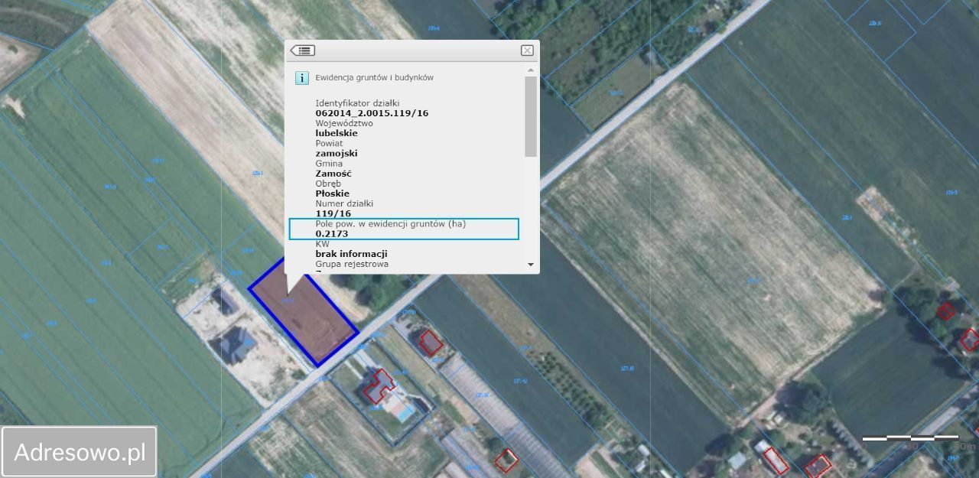This screenshot has width=979, height=478.
Task: Select the municipality value 'Zamość'
Action: pos(333,174)
